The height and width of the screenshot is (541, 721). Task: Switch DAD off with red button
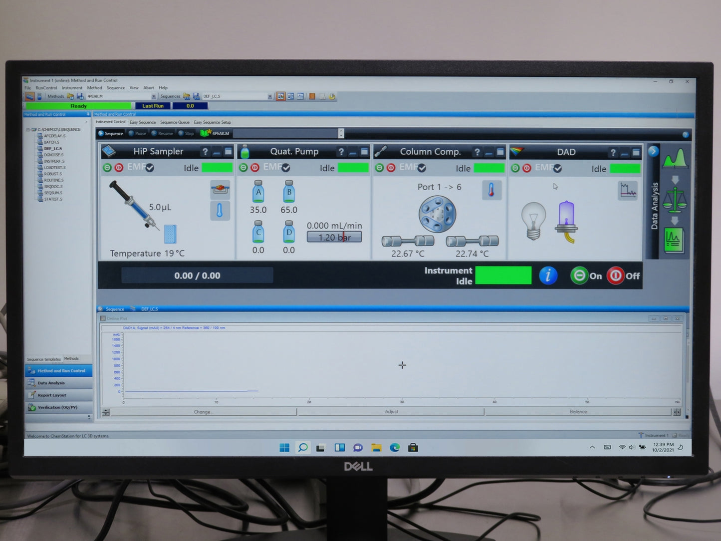(x=527, y=168)
